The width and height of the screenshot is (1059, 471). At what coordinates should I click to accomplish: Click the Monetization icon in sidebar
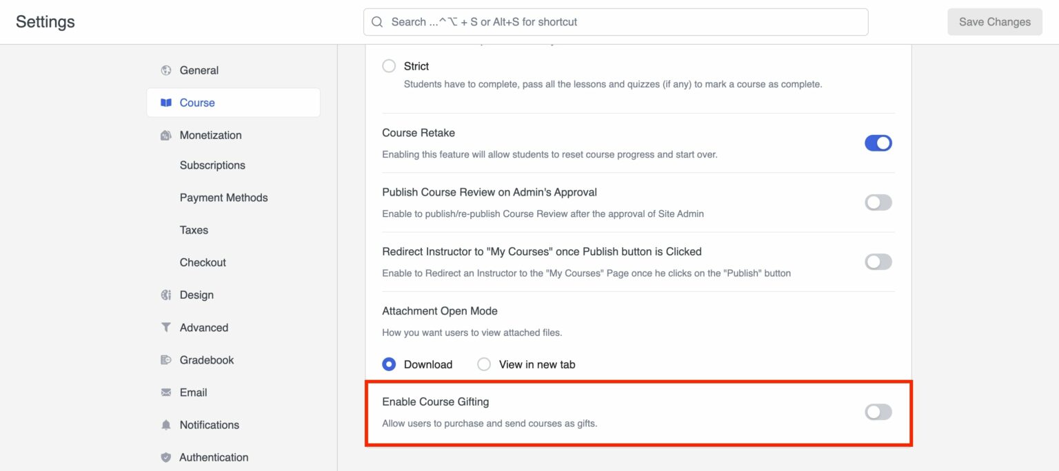tap(165, 135)
